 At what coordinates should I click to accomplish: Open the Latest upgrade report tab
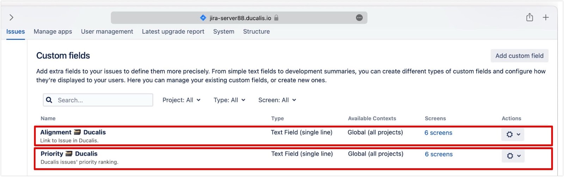pyautogui.click(x=173, y=32)
